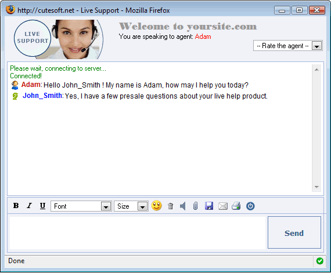Screen dimensions: 331x273
Task: Click the green checkmark status bar icon
Action: coord(319,261)
